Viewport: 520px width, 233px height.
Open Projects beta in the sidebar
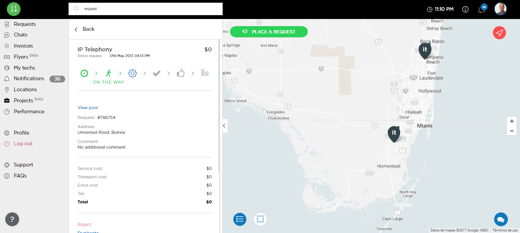29,100
